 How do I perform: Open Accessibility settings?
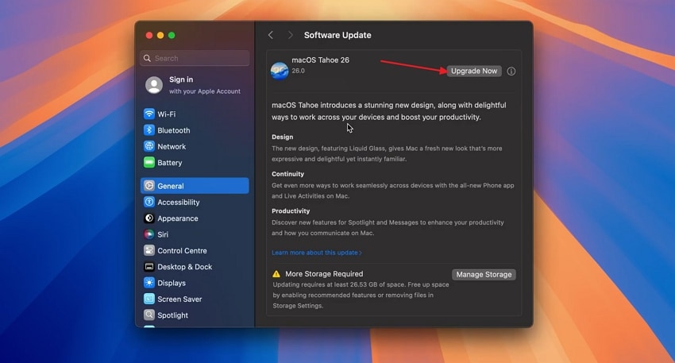[x=195, y=202]
